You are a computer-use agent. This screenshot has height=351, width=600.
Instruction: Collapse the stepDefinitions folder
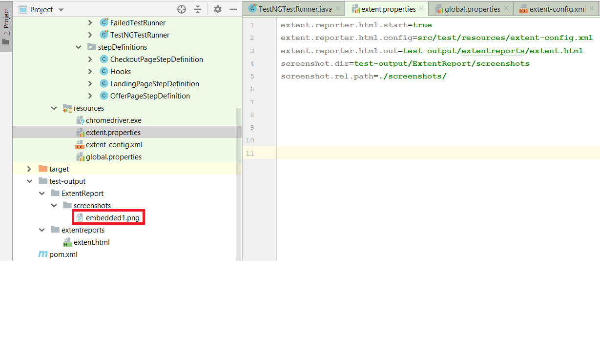click(78, 47)
